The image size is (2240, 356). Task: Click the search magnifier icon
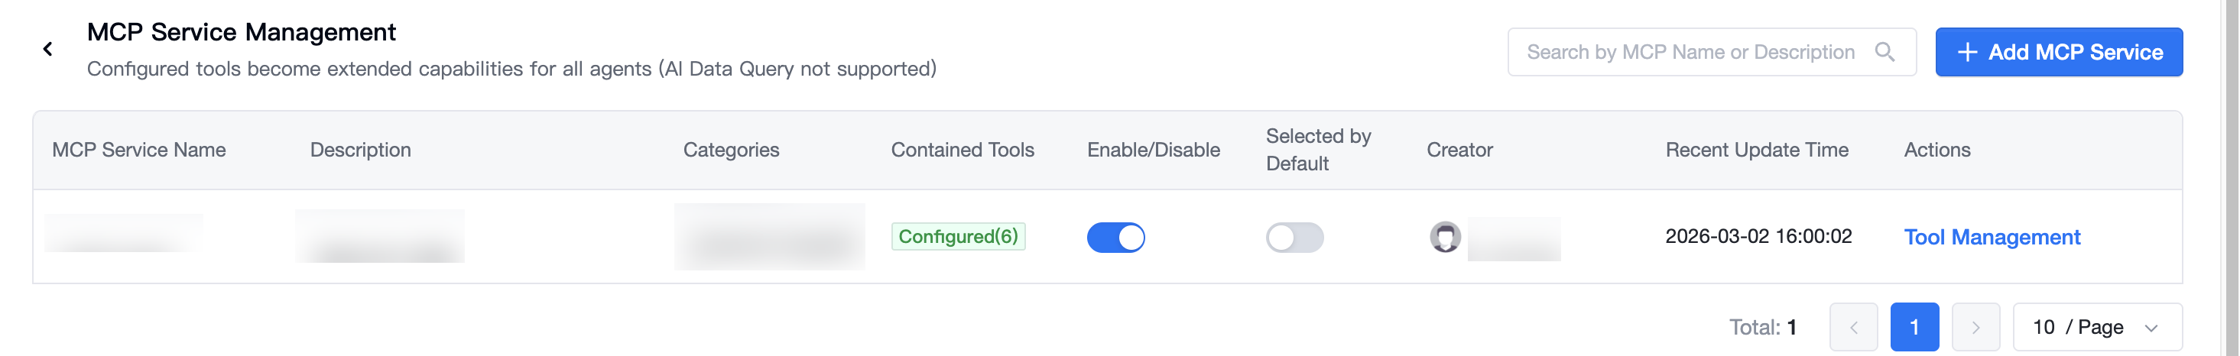pyautogui.click(x=1885, y=52)
